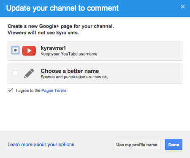190x158 pixels.
Task: Click Create a new Google+ page text
Action: pos(61,26)
